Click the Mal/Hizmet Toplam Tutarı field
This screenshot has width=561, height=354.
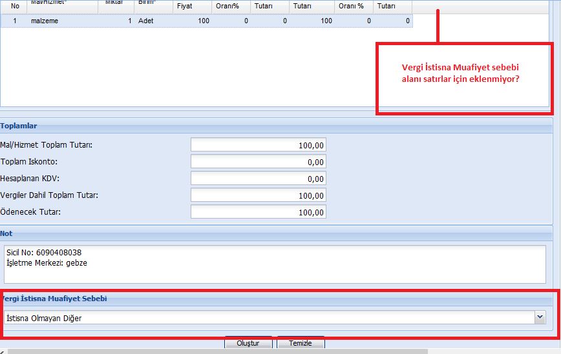(259, 145)
